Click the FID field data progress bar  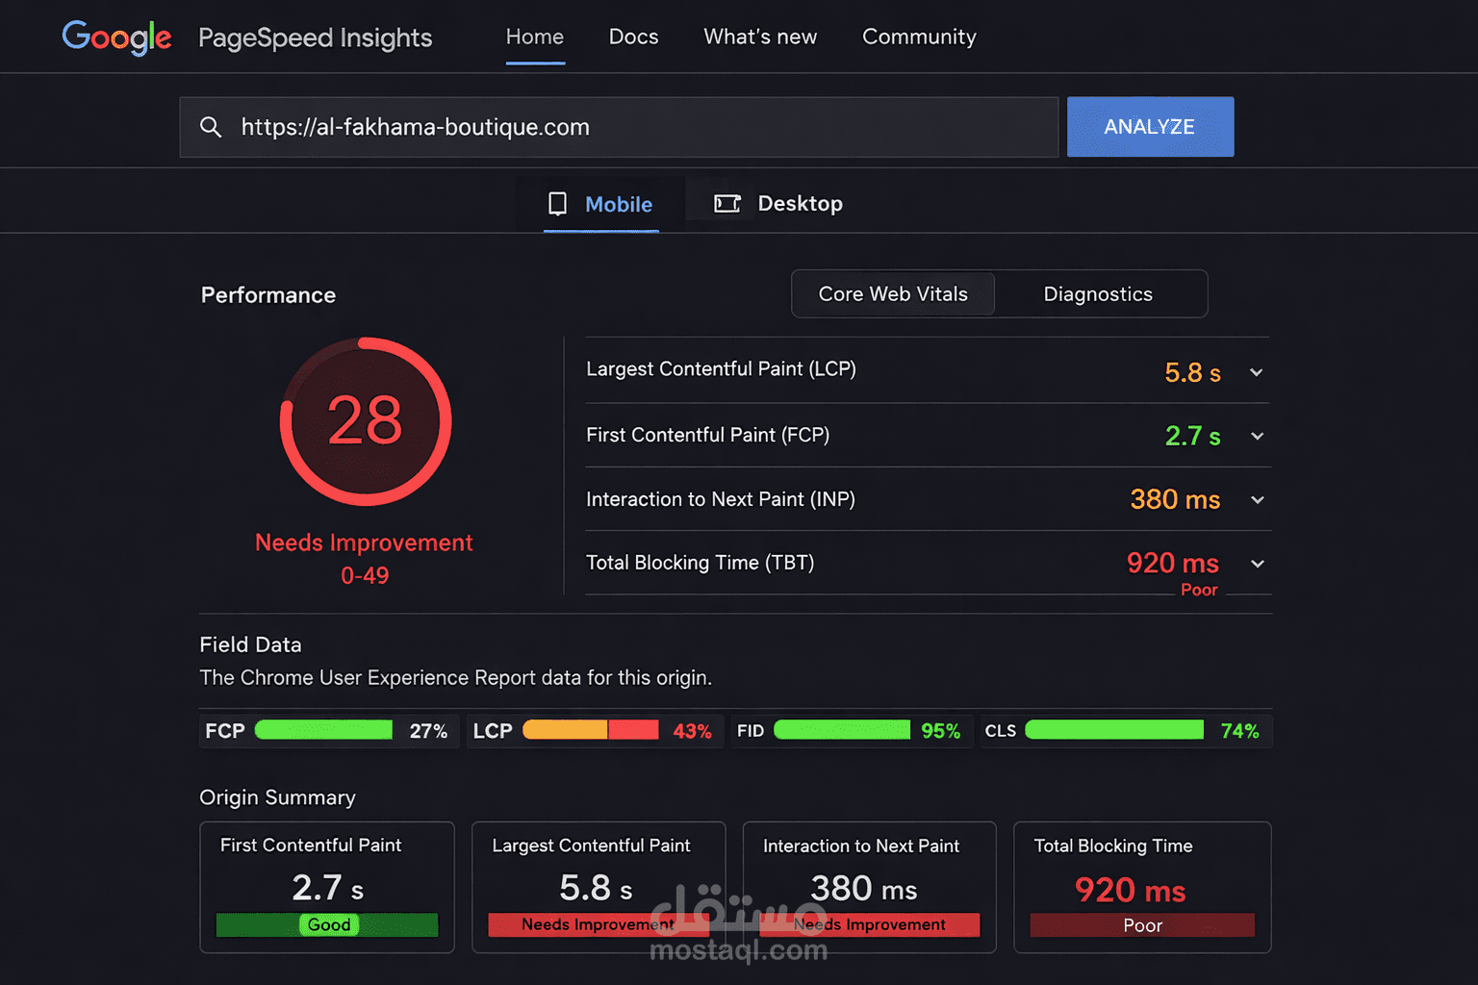point(842,730)
